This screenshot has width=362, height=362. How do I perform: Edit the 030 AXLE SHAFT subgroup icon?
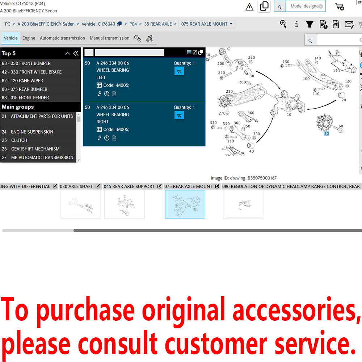point(98,186)
